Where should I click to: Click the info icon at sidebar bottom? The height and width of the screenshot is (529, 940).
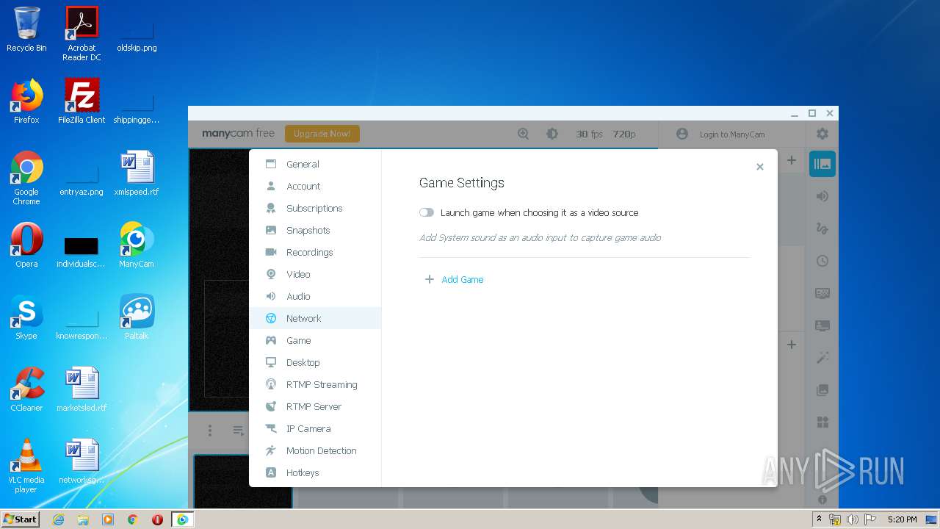pos(822,500)
